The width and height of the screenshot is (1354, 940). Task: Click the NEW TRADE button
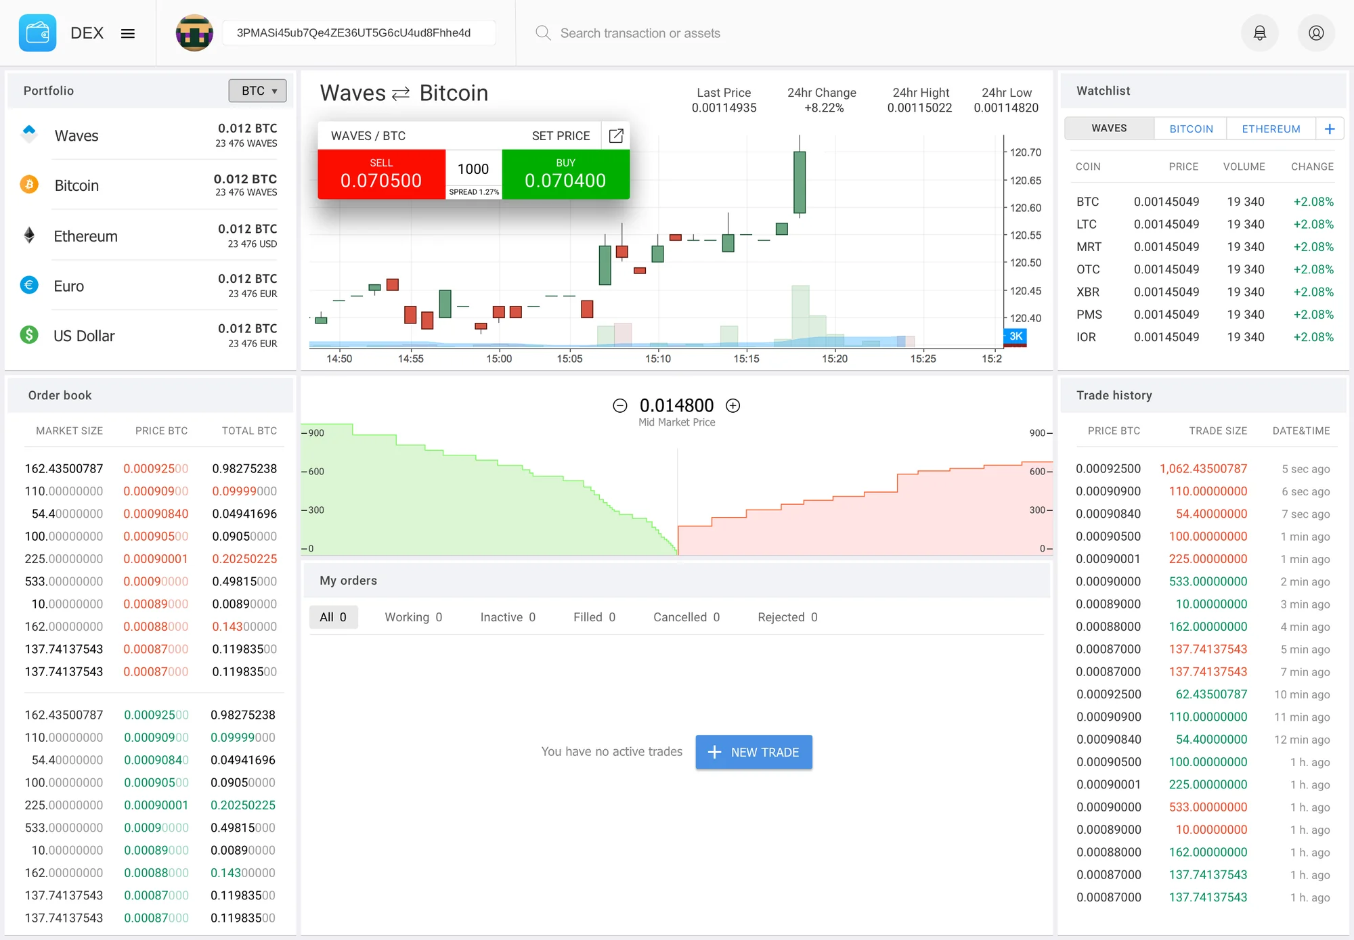[754, 752]
